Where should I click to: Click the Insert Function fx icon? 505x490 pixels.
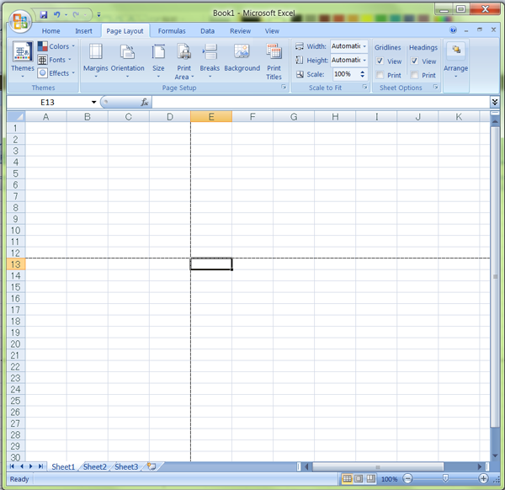[145, 103]
